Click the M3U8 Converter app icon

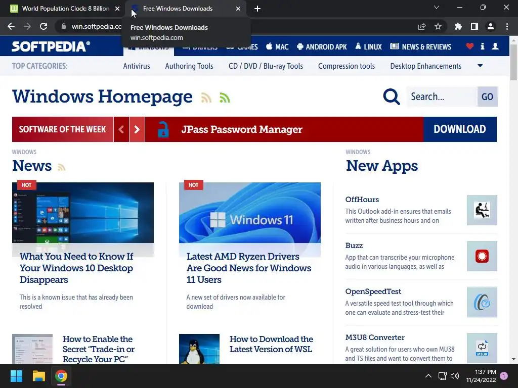pos(482,348)
